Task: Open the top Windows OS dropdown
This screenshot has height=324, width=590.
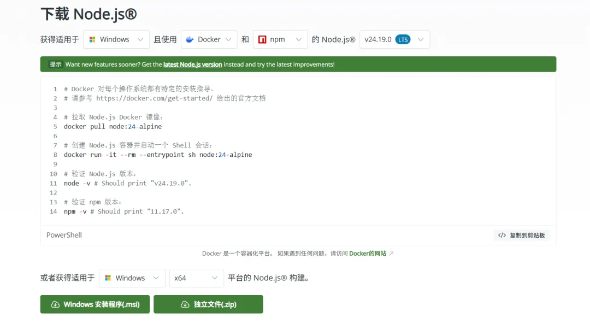Action: (x=116, y=39)
